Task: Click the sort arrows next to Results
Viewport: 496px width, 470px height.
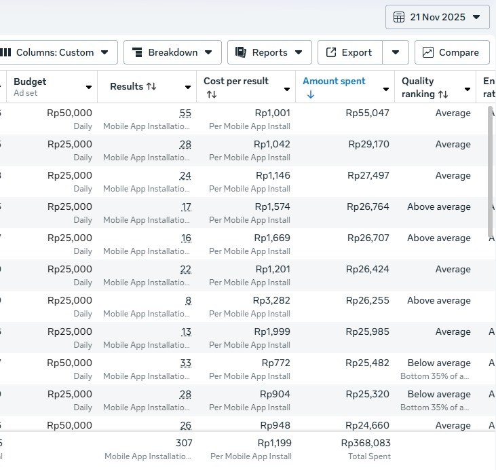Action: point(151,87)
